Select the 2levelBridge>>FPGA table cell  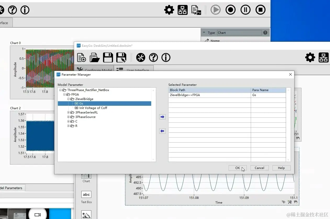(209, 95)
